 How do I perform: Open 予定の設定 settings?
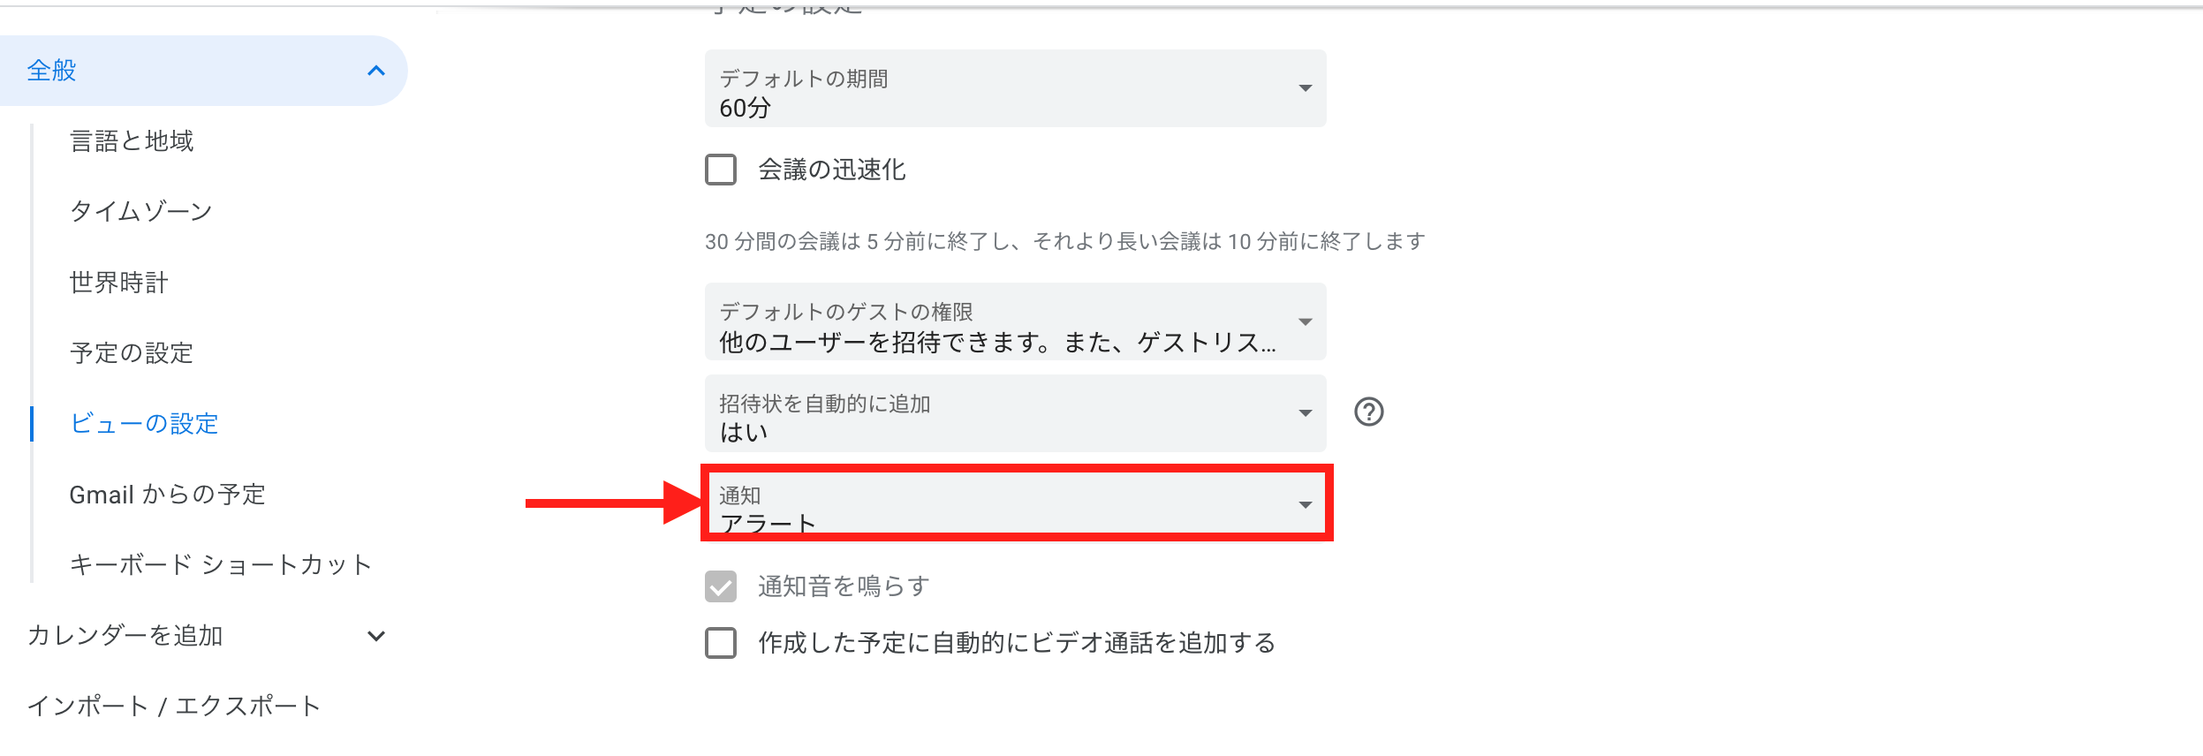pyautogui.click(x=131, y=353)
